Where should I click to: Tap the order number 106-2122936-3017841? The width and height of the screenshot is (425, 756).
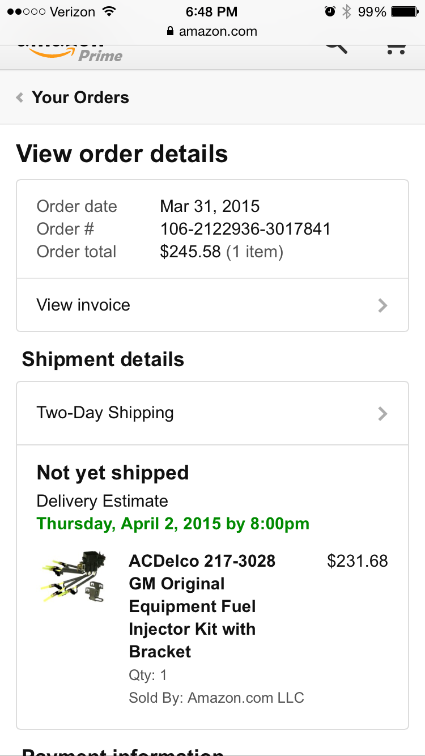[245, 229]
